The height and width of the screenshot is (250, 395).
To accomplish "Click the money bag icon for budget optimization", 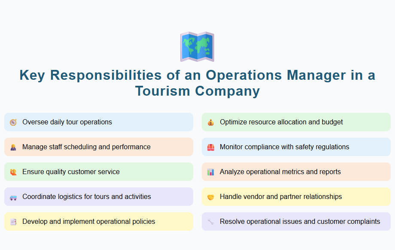I will (x=210, y=122).
